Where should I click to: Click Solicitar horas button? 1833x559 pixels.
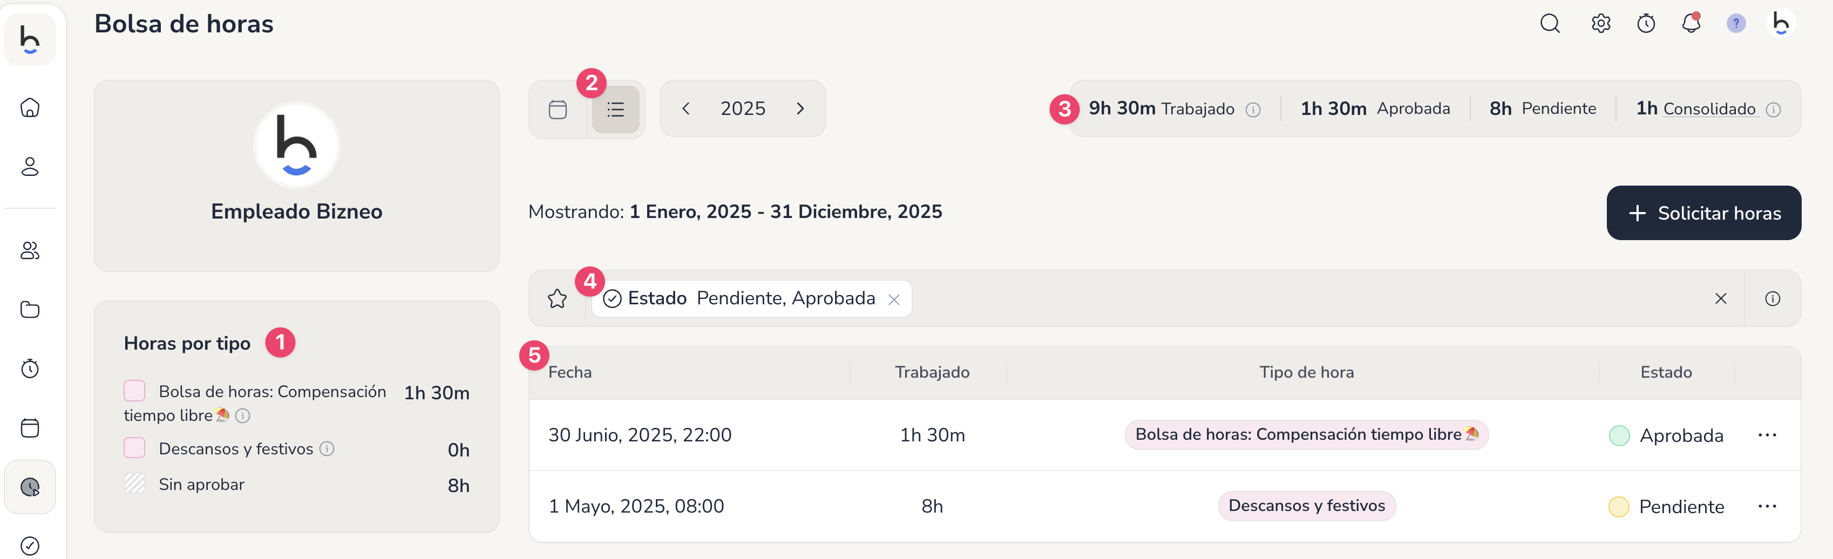(1703, 213)
